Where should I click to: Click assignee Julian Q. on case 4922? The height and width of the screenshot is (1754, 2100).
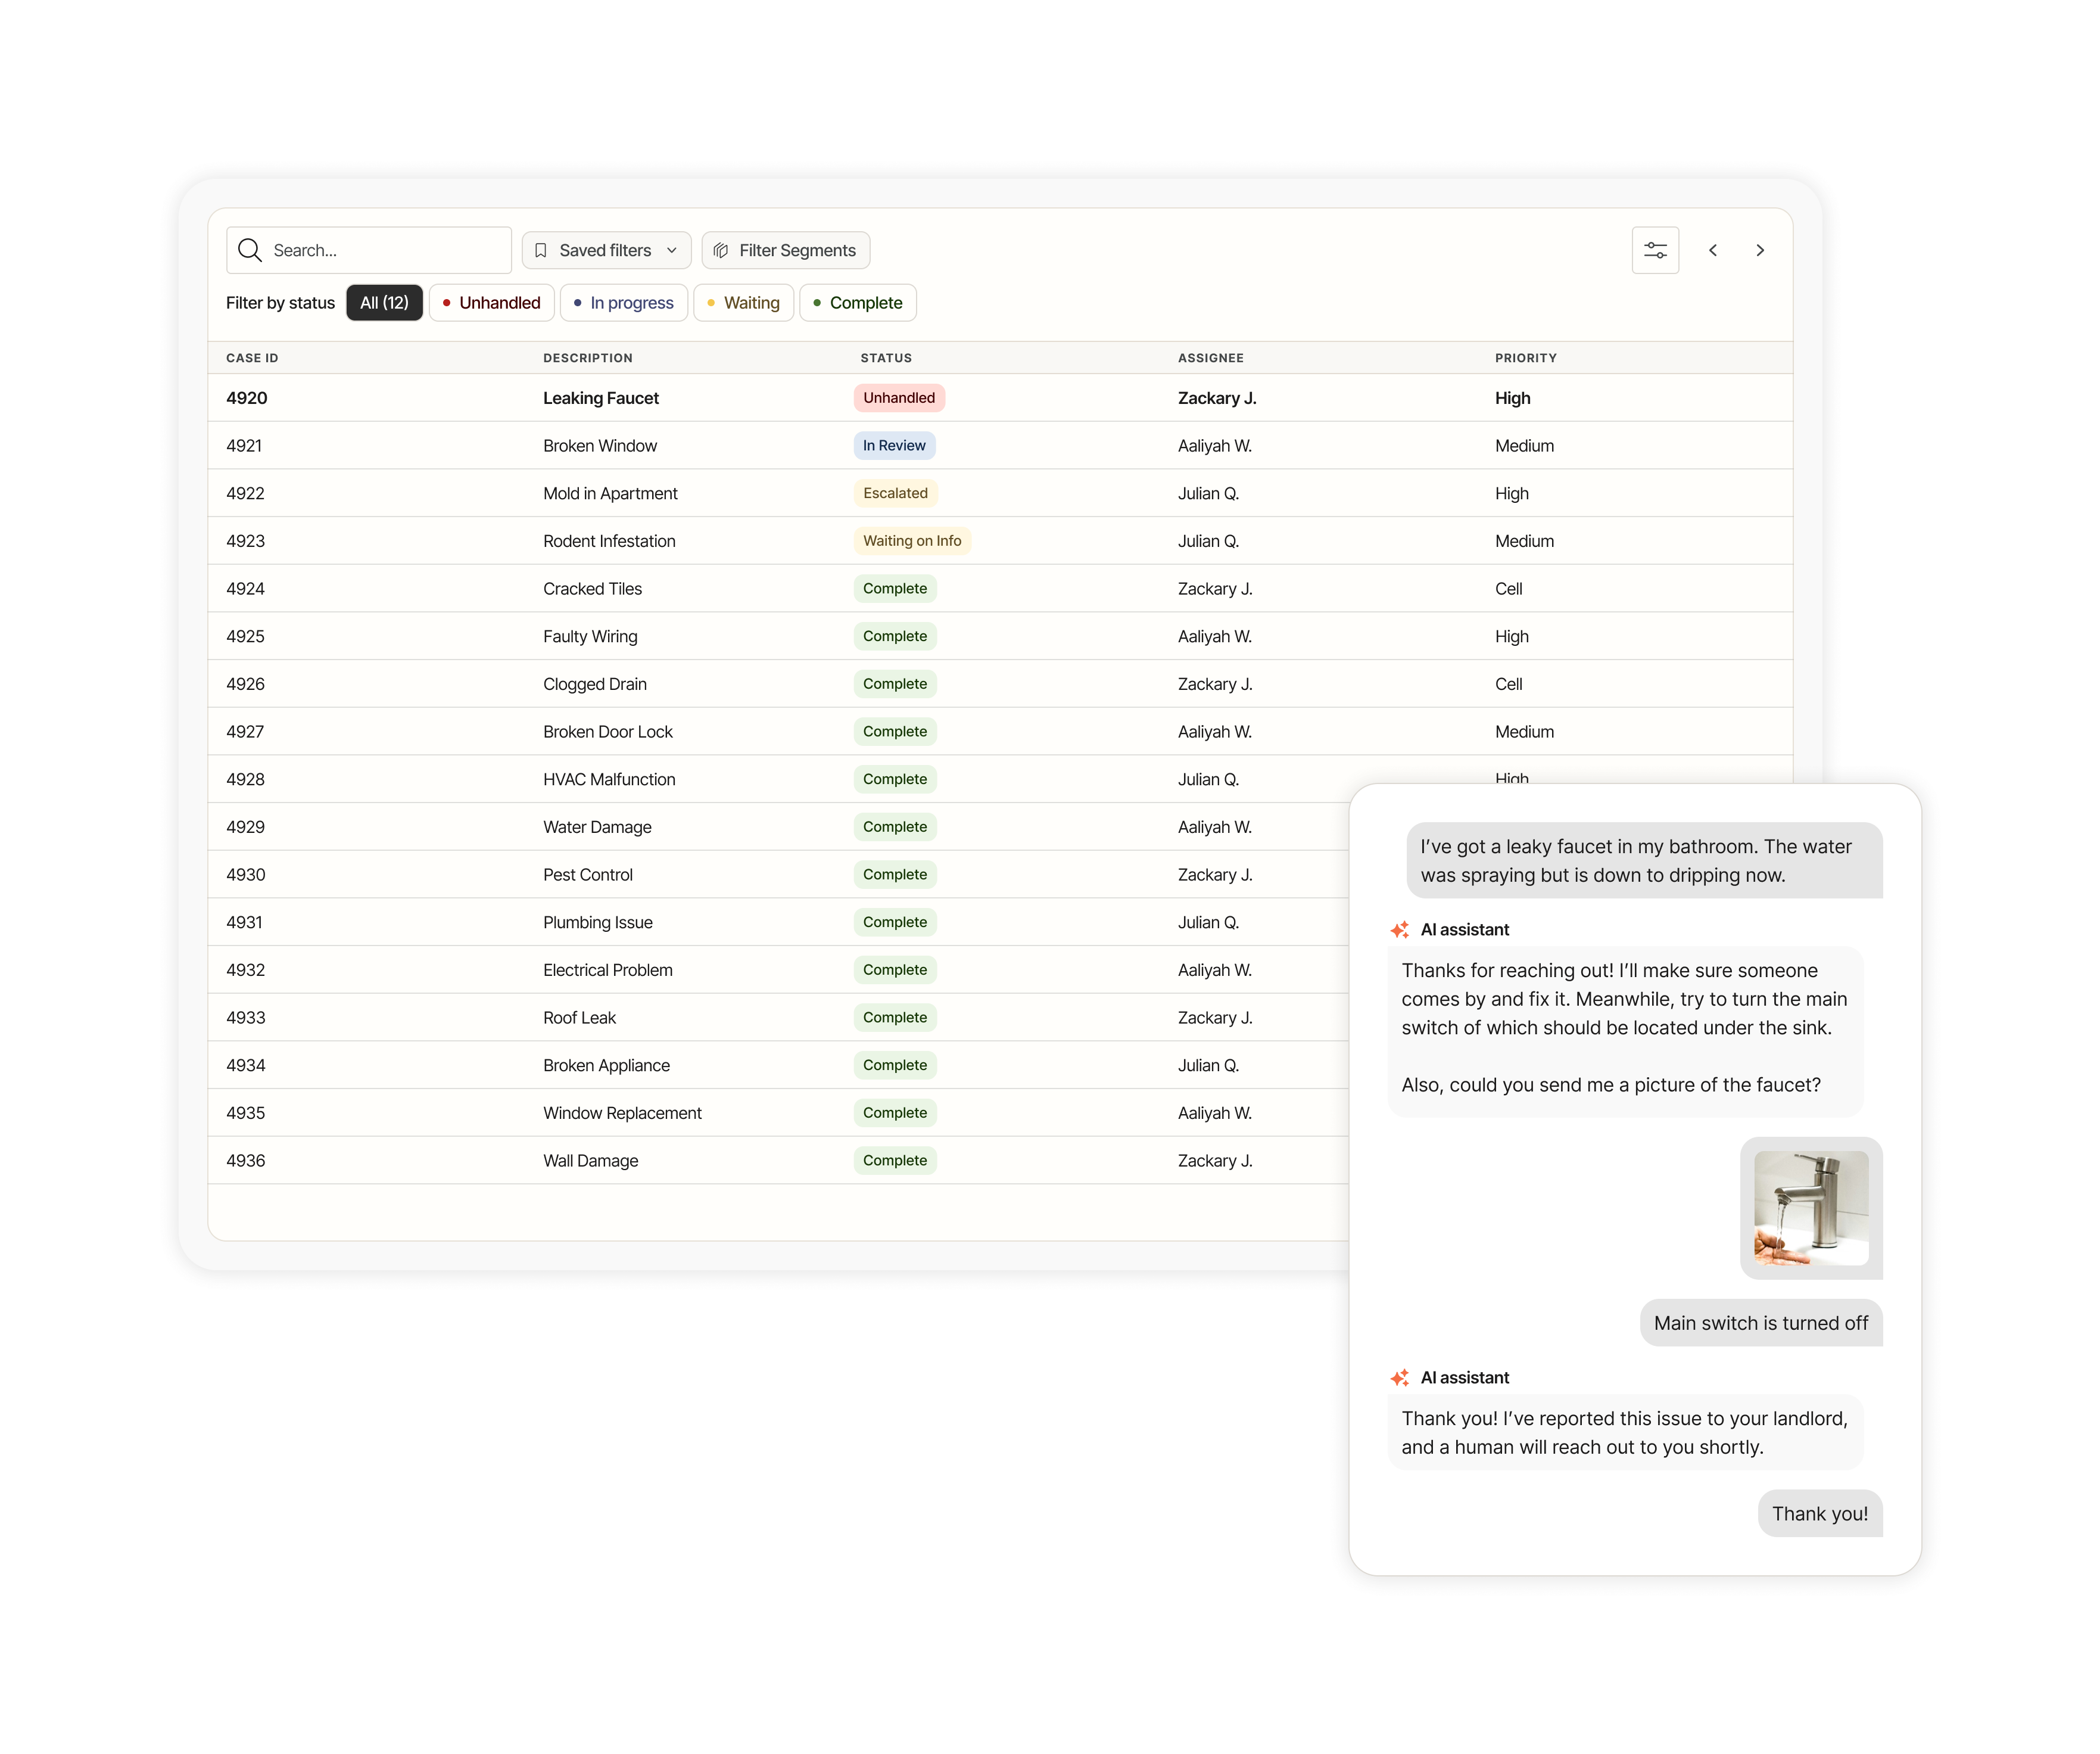point(1208,493)
